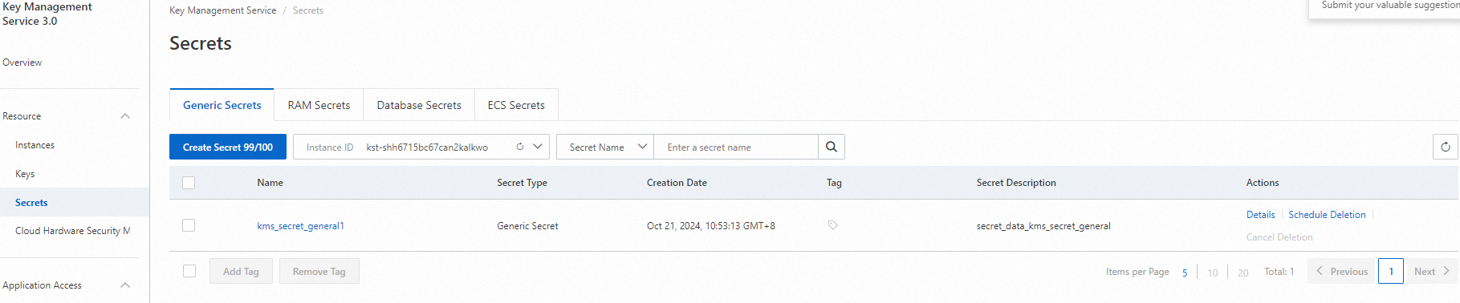1460x303 pixels.
Task: Open Instances in sidebar
Action: tap(35, 145)
